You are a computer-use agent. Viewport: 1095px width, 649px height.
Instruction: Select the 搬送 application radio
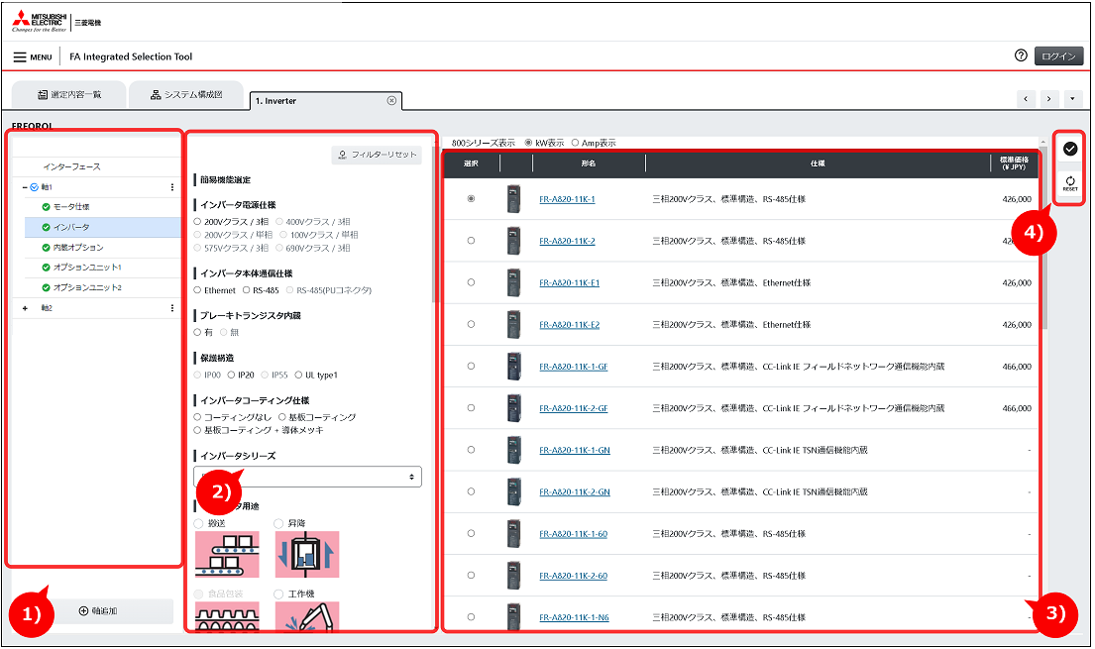tap(198, 524)
